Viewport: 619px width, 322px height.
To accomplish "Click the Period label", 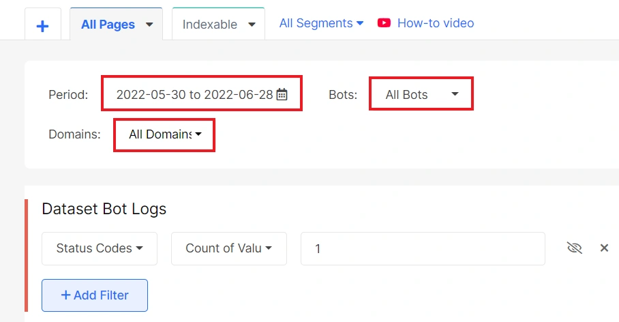I will click(68, 95).
